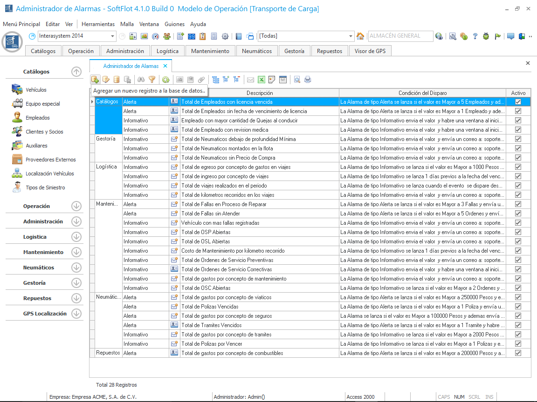Open the [Todas] combo box dropdown
The width and height of the screenshot is (537, 402).
point(351,36)
